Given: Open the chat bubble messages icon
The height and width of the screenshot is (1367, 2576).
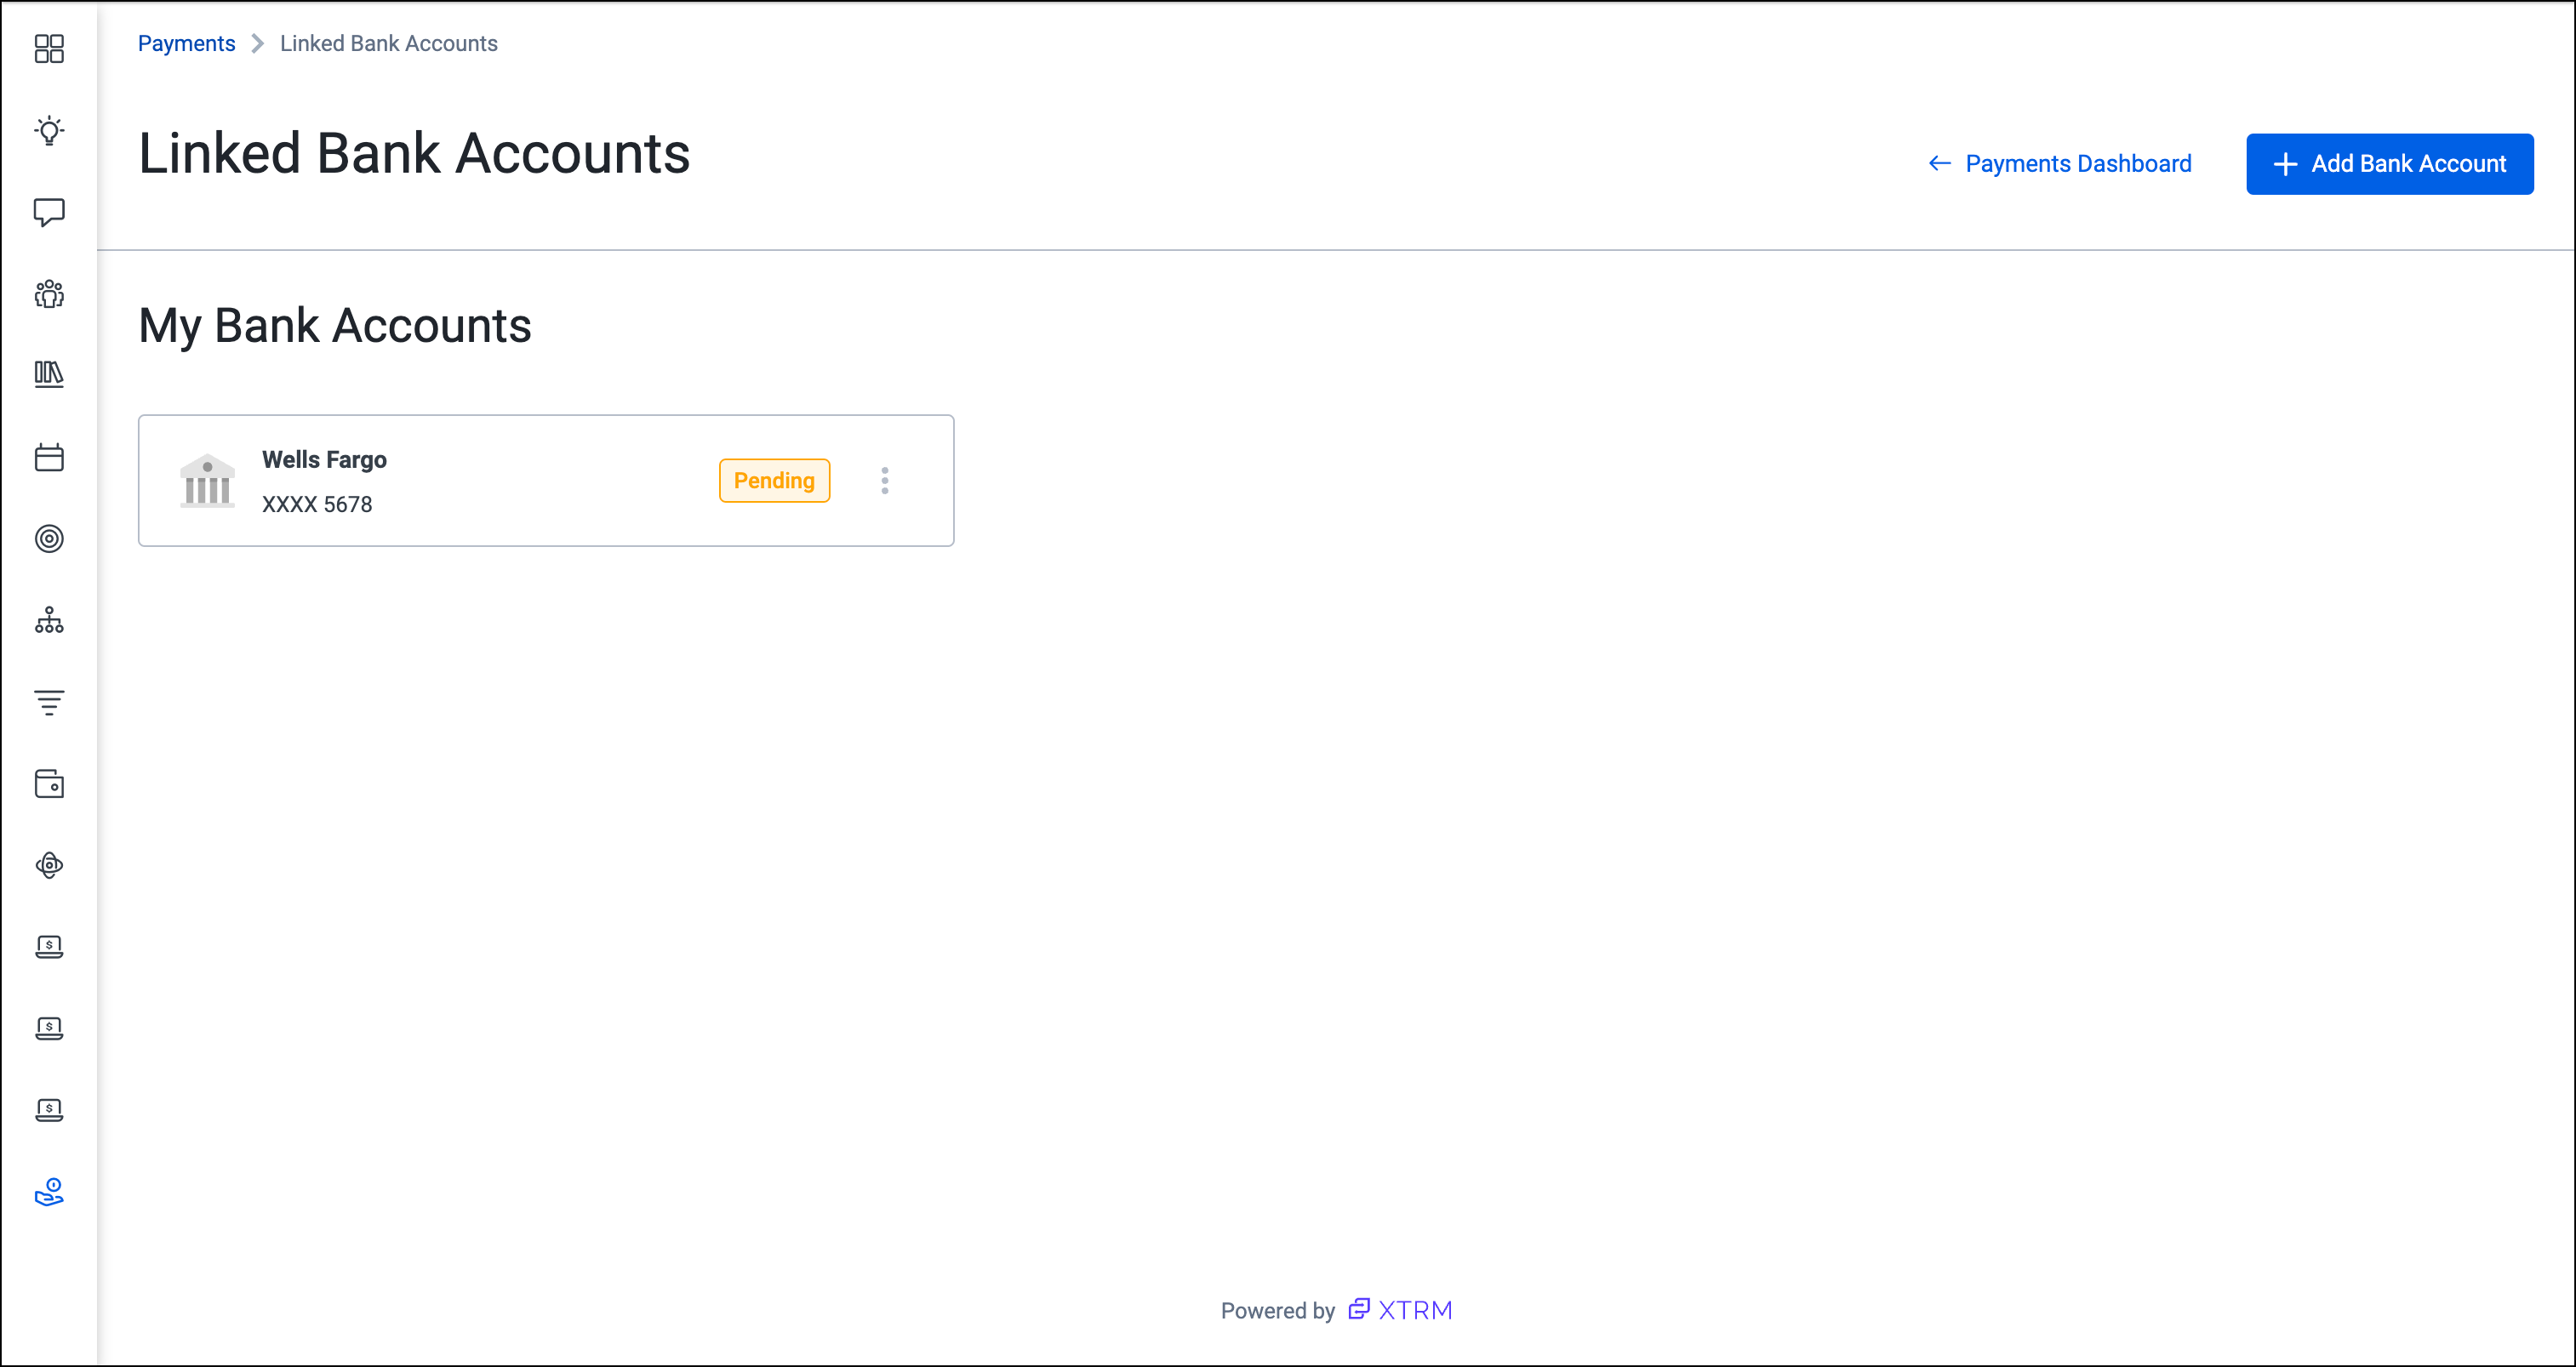Looking at the screenshot, I should [49, 212].
